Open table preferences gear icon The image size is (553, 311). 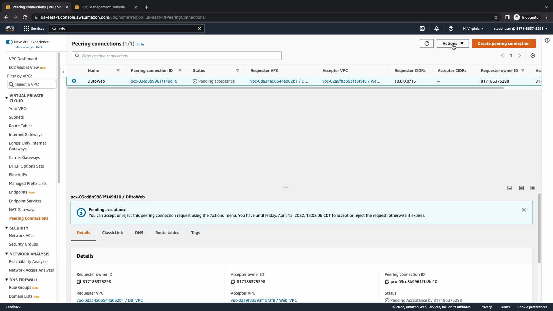pyautogui.click(x=533, y=56)
